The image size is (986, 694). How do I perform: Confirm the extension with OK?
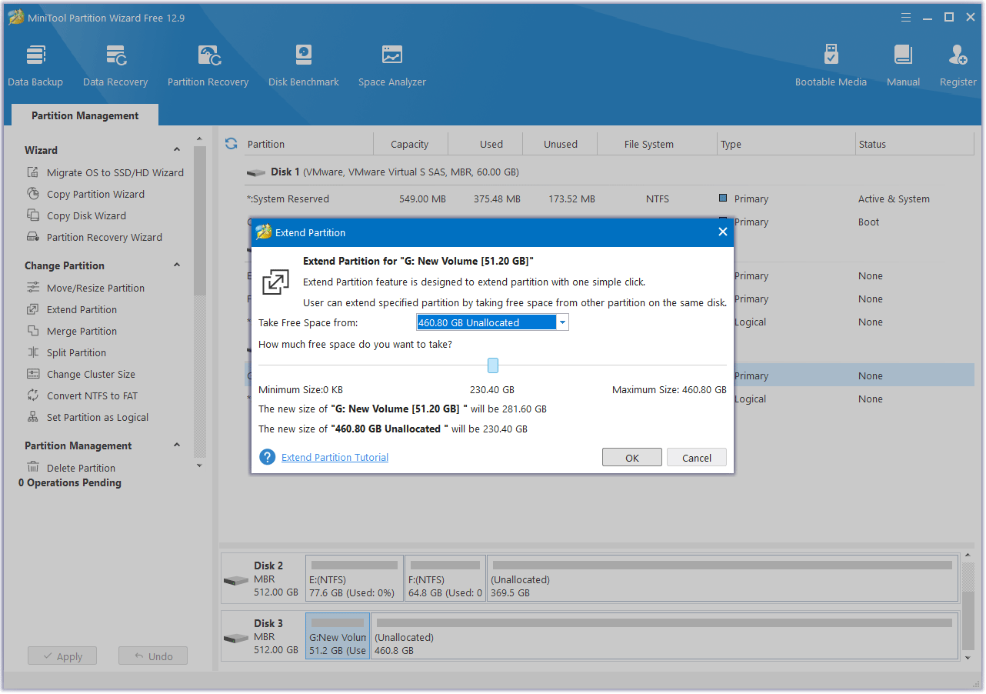coord(632,457)
